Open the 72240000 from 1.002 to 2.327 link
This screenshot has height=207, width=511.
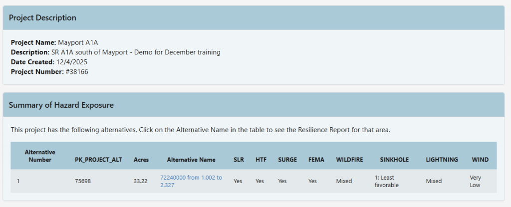[x=191, y=181]
